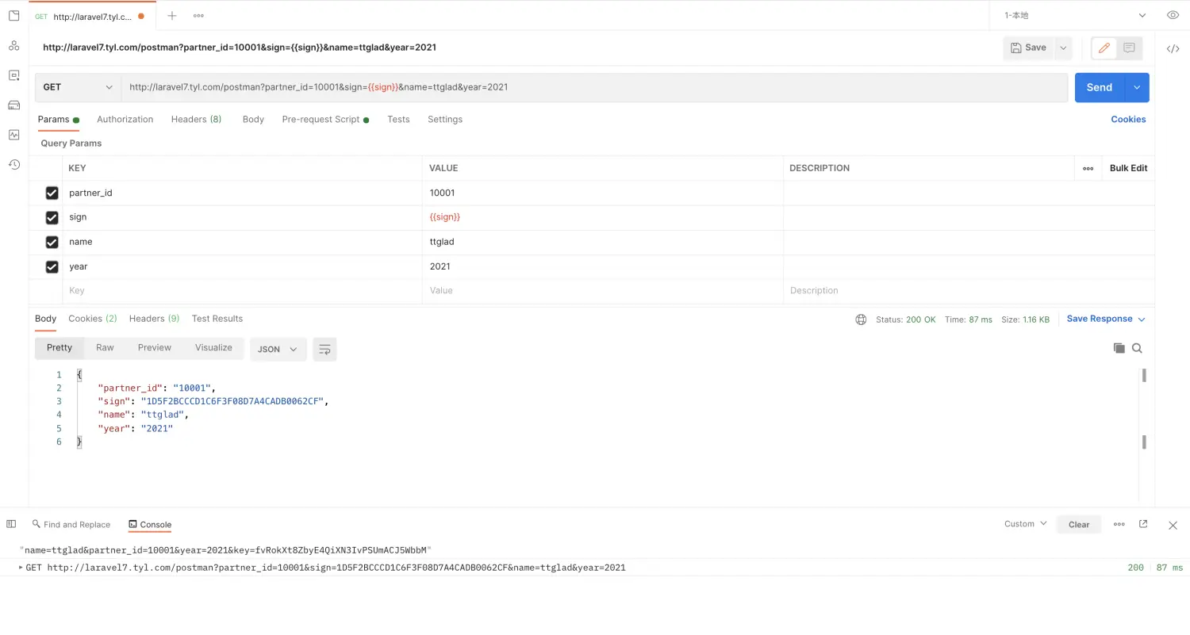Click the Send button
The width and height of the screenshot is (1190, 635).
(1100, 87)
